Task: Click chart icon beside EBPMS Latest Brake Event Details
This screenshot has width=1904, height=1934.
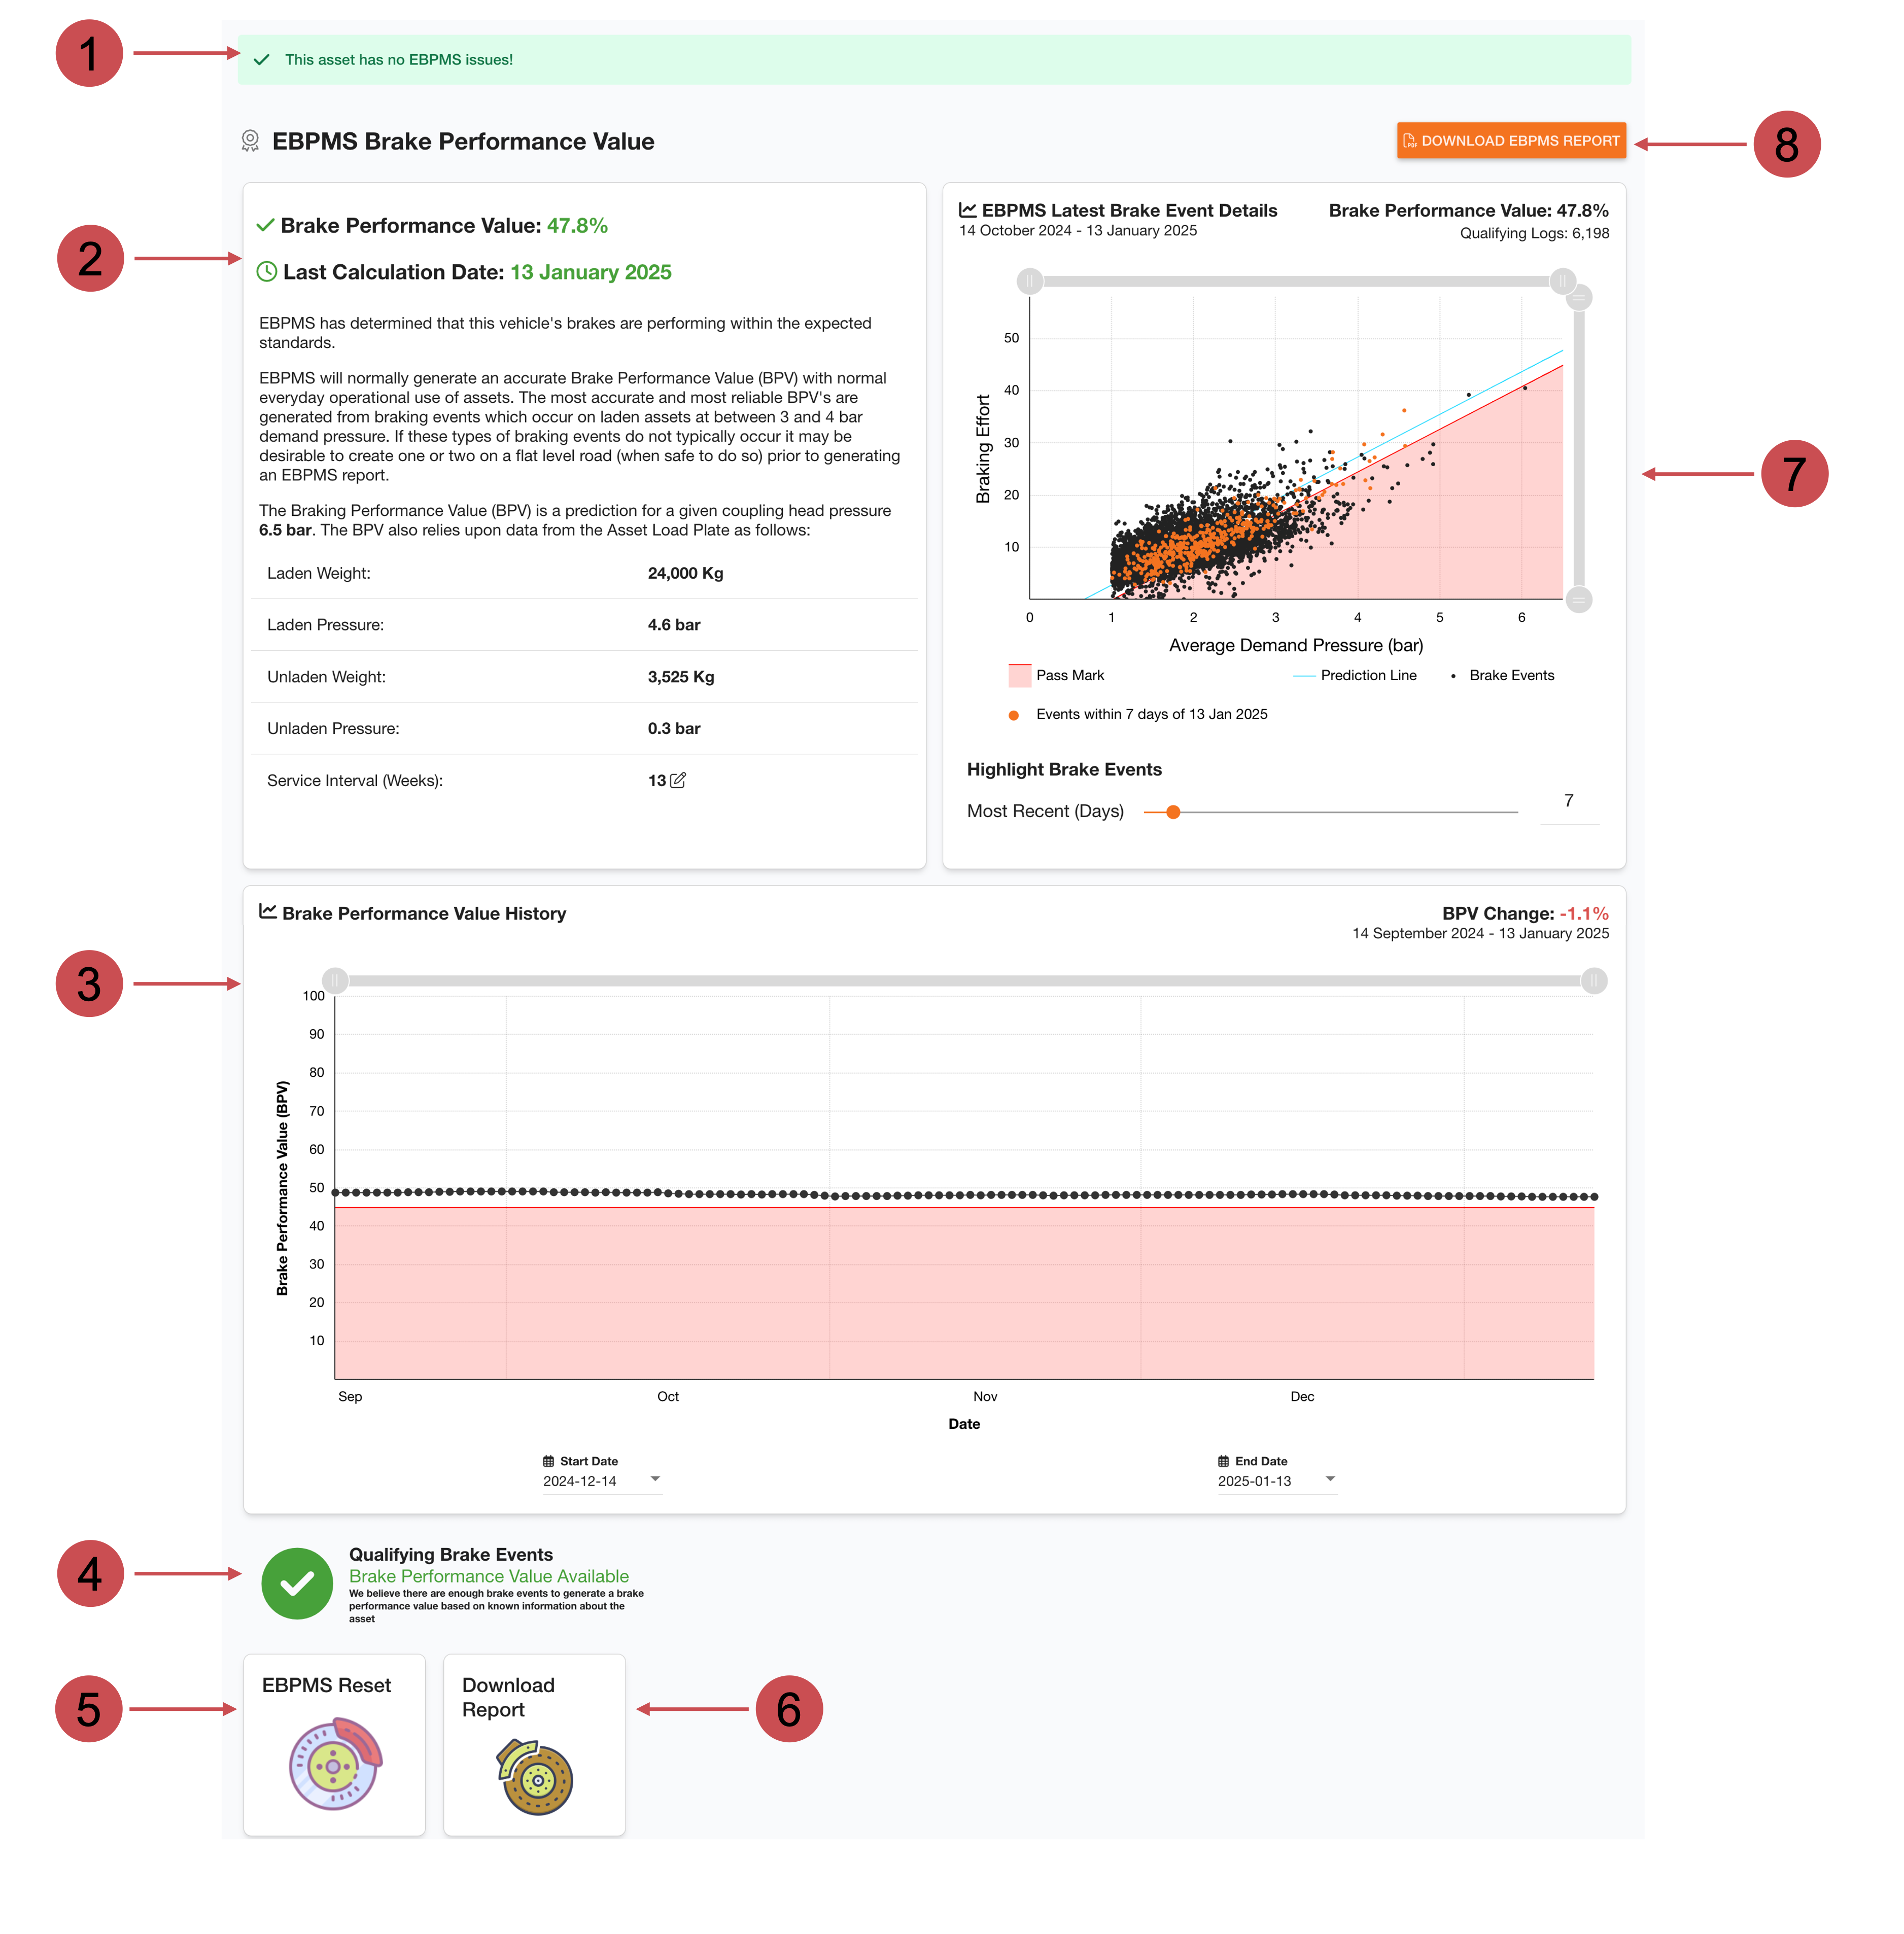Action: pyautogui.click(x=967, y=210)
